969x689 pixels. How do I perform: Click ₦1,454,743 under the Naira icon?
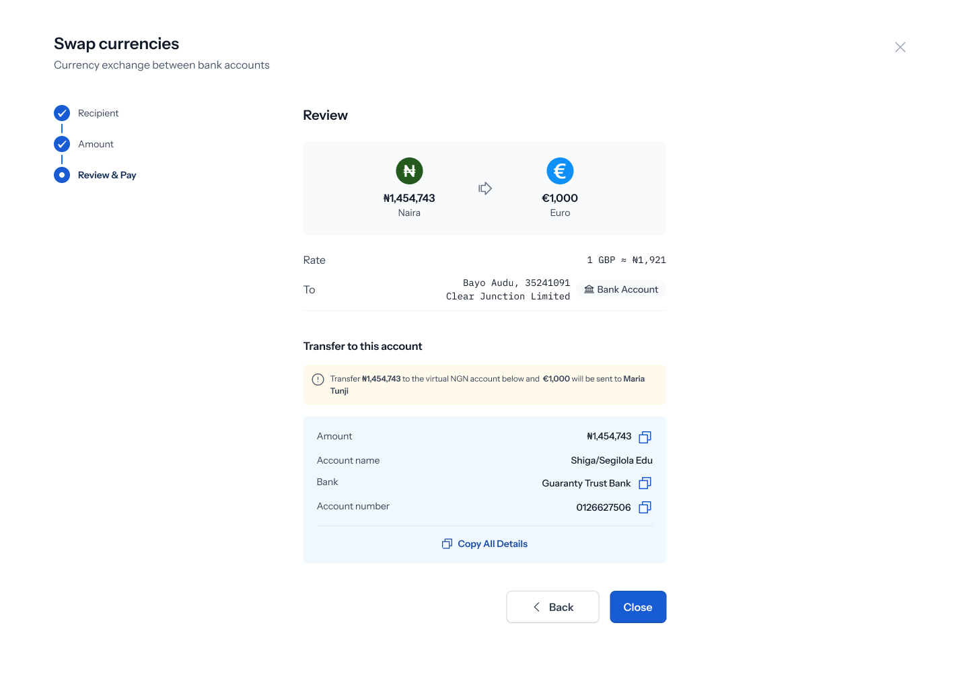point(409,198)
